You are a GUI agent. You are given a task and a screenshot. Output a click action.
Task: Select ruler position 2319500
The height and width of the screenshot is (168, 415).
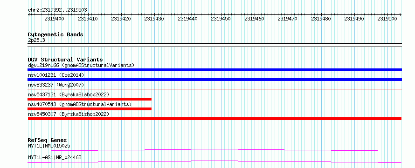click(387, 19)
